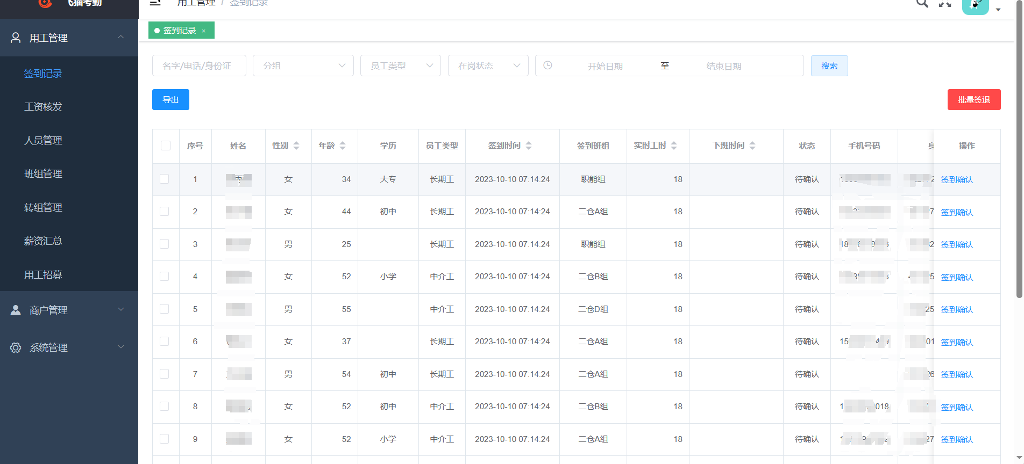Collapse the 用工管理 sidebar section
The width and height of the screenshot is (1024, 464).
click(x=69, y=38)
